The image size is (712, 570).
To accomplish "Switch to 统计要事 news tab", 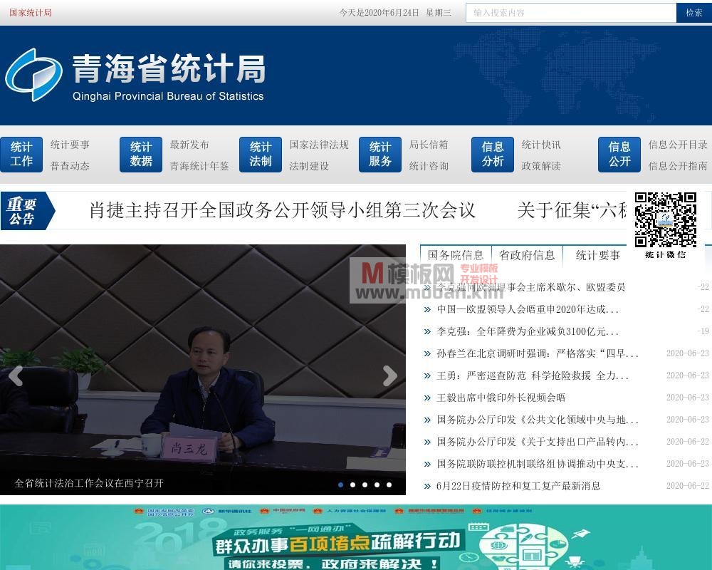I will click(x=598, y=256).
